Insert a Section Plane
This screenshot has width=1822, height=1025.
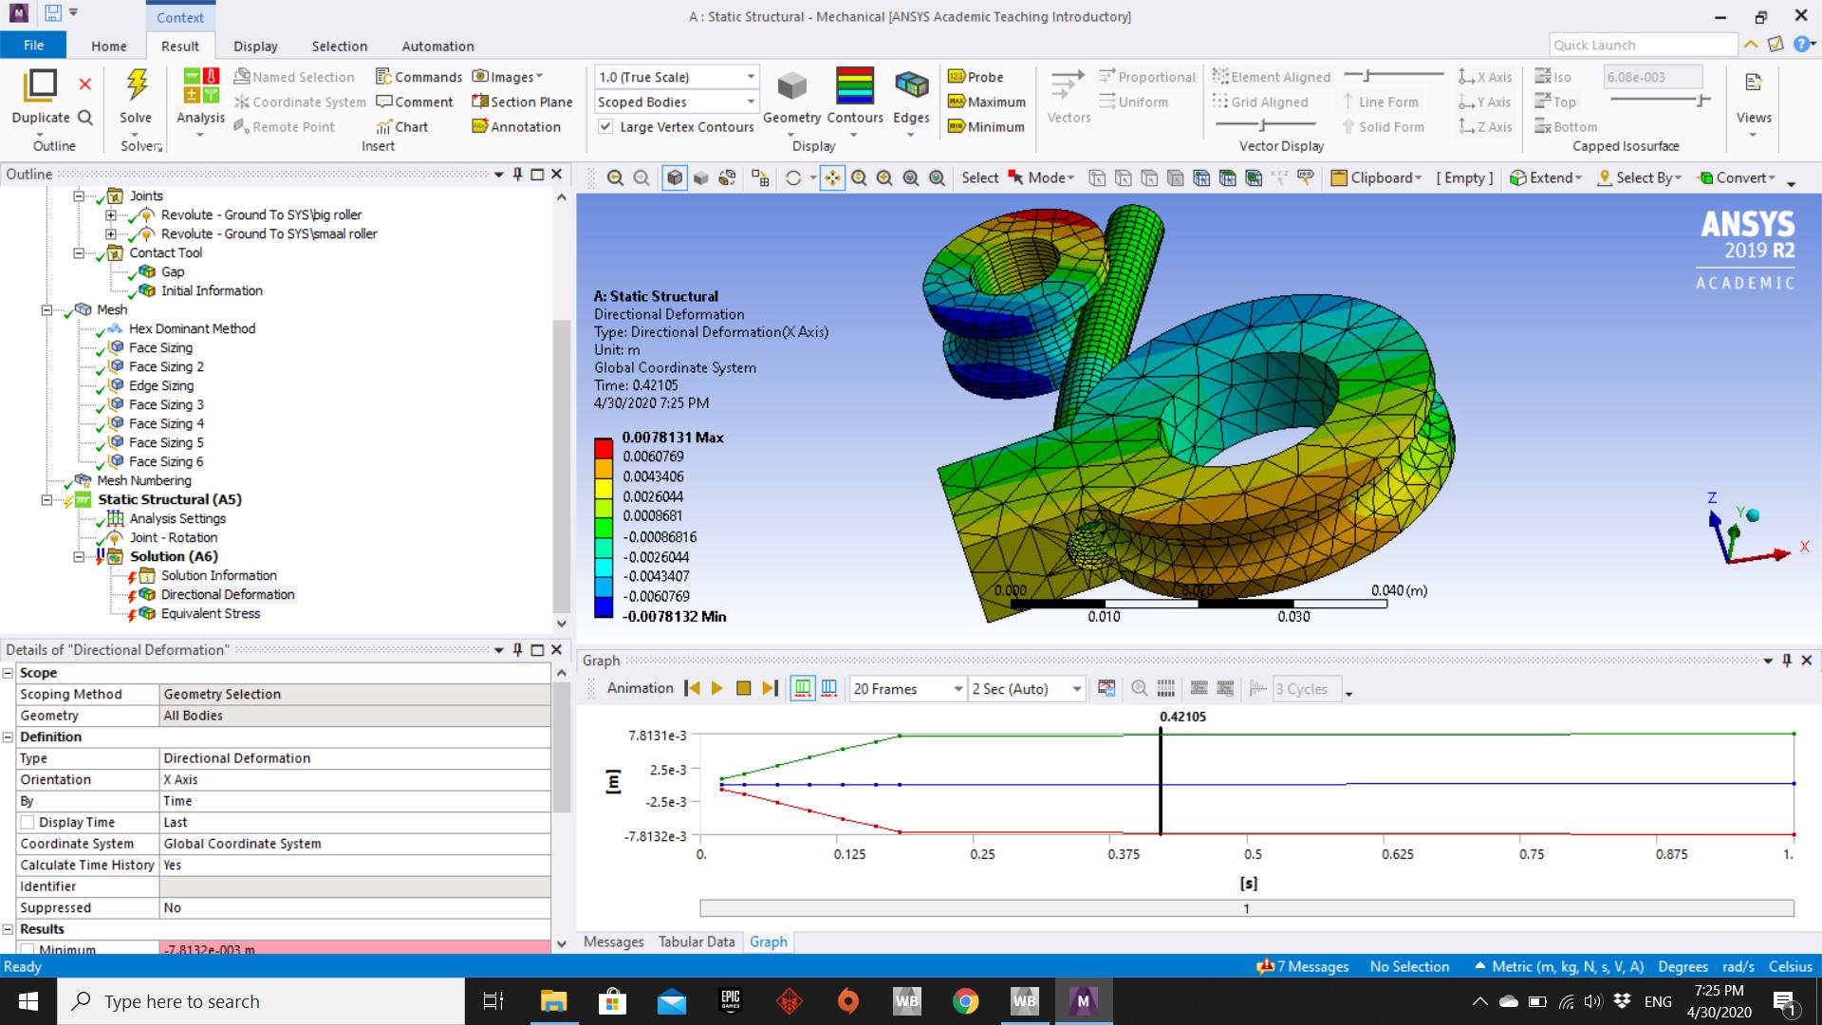point(522,102)
